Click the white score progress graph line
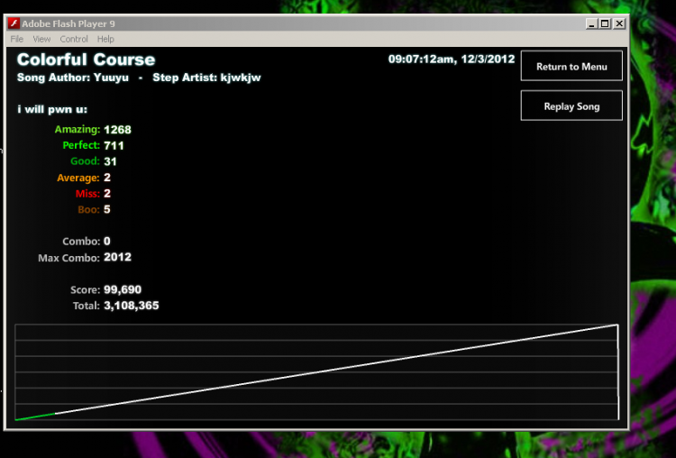 click(336, 370)
